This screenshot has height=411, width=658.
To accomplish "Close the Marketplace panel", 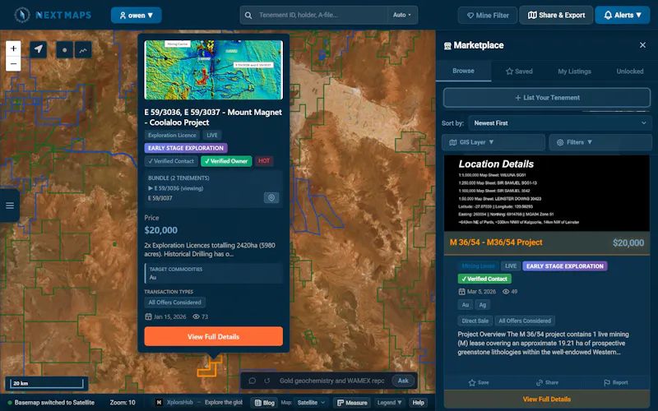I will pyautogui.click(x=642, y=45).
